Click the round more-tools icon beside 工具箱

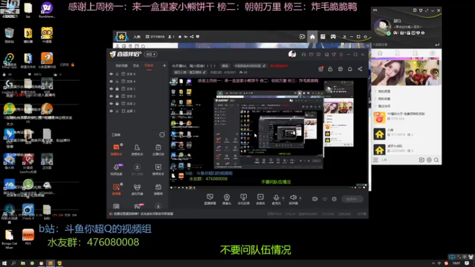coord(161,135)
